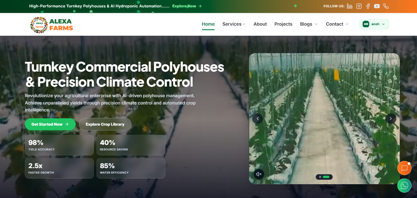The image size is (417, 198).
Task: Click the Turnkey Commercial Polyhouses heading
Action: coord(125,74)
